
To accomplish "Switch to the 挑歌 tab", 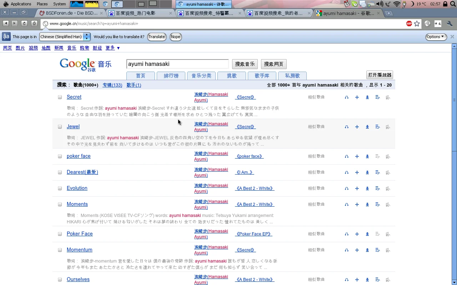I will (232, 76).
